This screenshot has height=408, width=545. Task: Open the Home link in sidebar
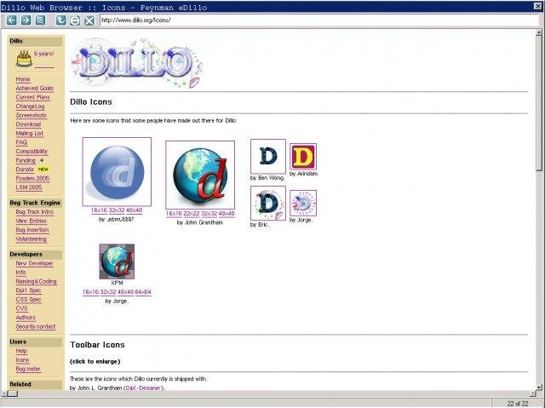tap(23, 79)
